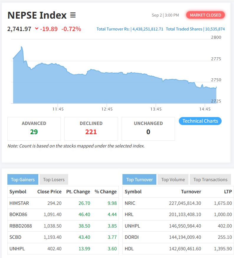Screen dimensions: 234x258
Task: Open the Top Transactions tab
Action: (x=210, y=179)
